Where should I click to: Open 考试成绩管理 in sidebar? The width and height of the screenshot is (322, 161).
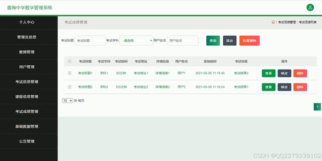tap(27, 112)
